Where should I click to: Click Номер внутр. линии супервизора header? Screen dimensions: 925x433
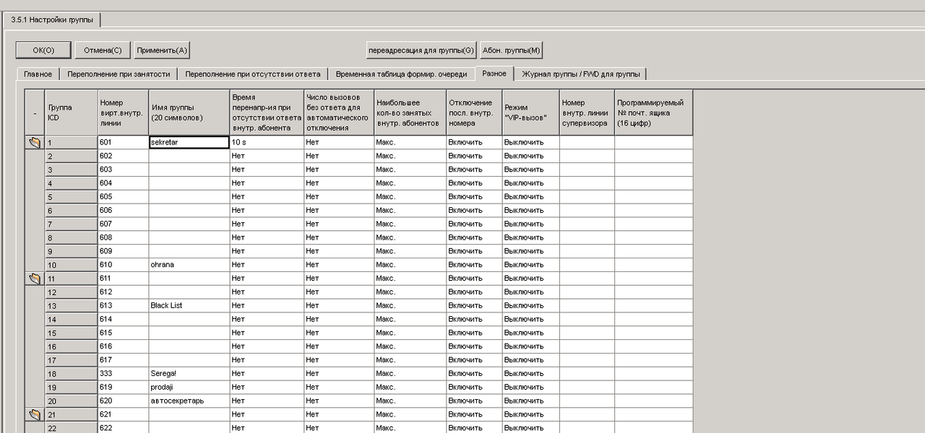[587, 113]
